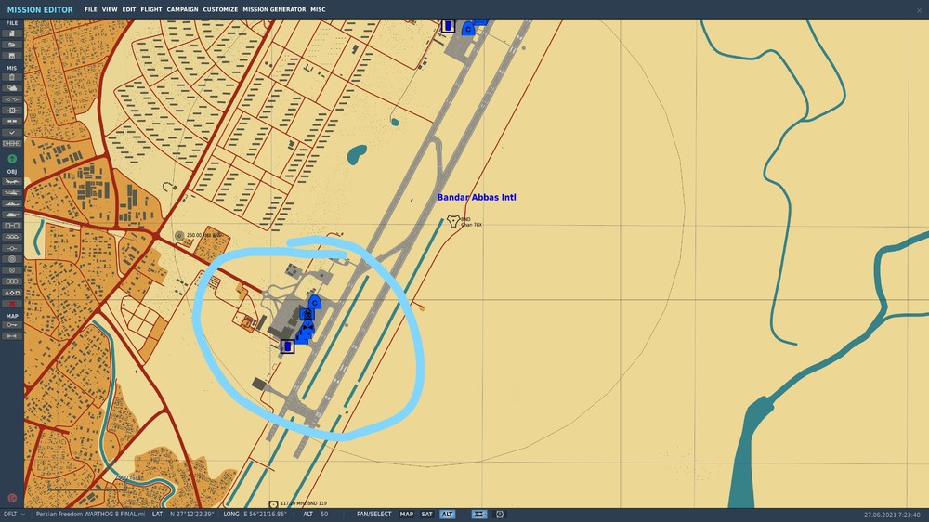The image size is (929, 522).
Task: Select the Add helicopter group tool
Action: (x=12, y=192)
